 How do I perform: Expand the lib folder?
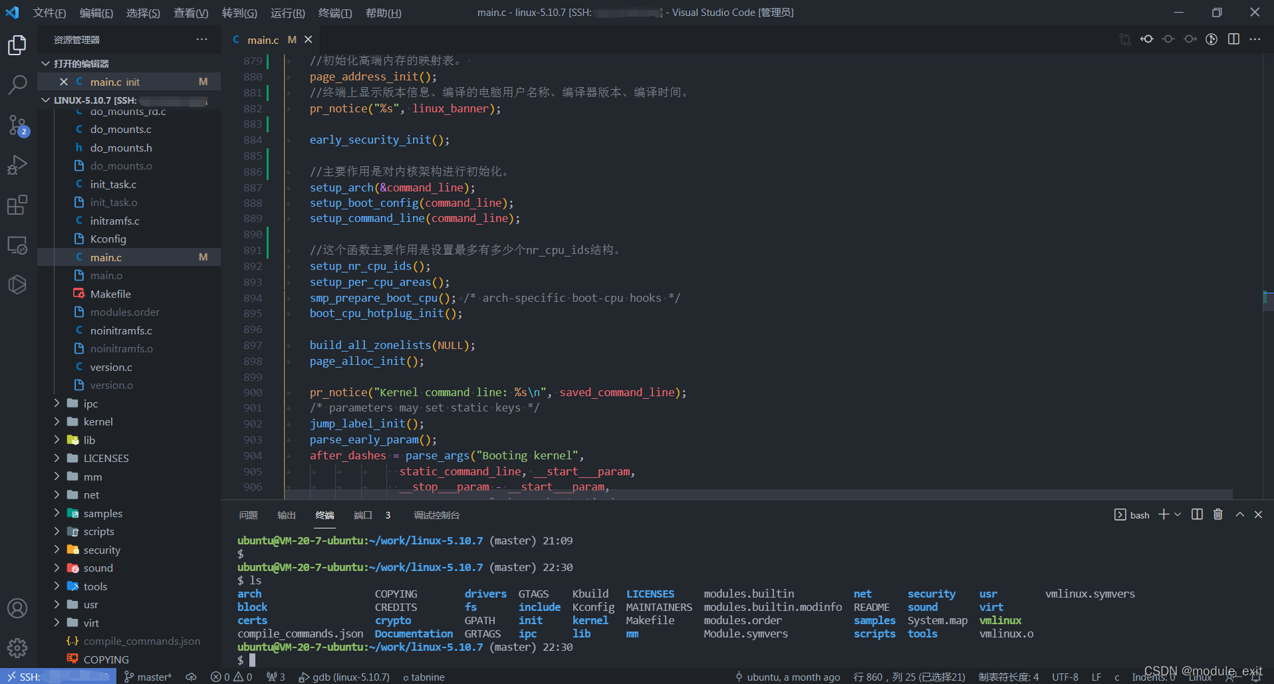[129, 440]
